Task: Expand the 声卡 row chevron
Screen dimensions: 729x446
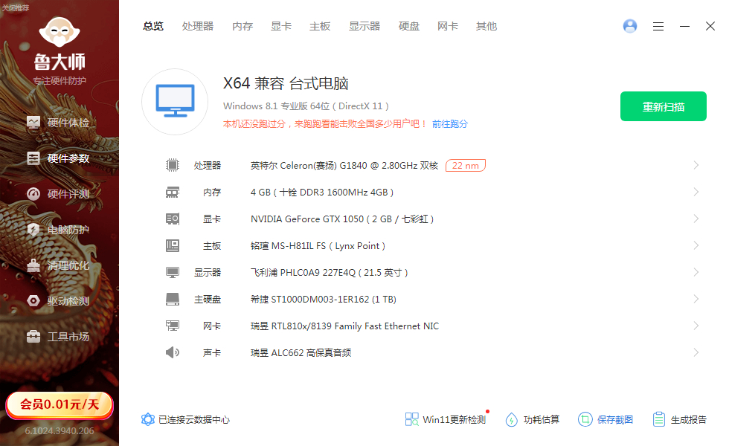Action: point(696,352)
